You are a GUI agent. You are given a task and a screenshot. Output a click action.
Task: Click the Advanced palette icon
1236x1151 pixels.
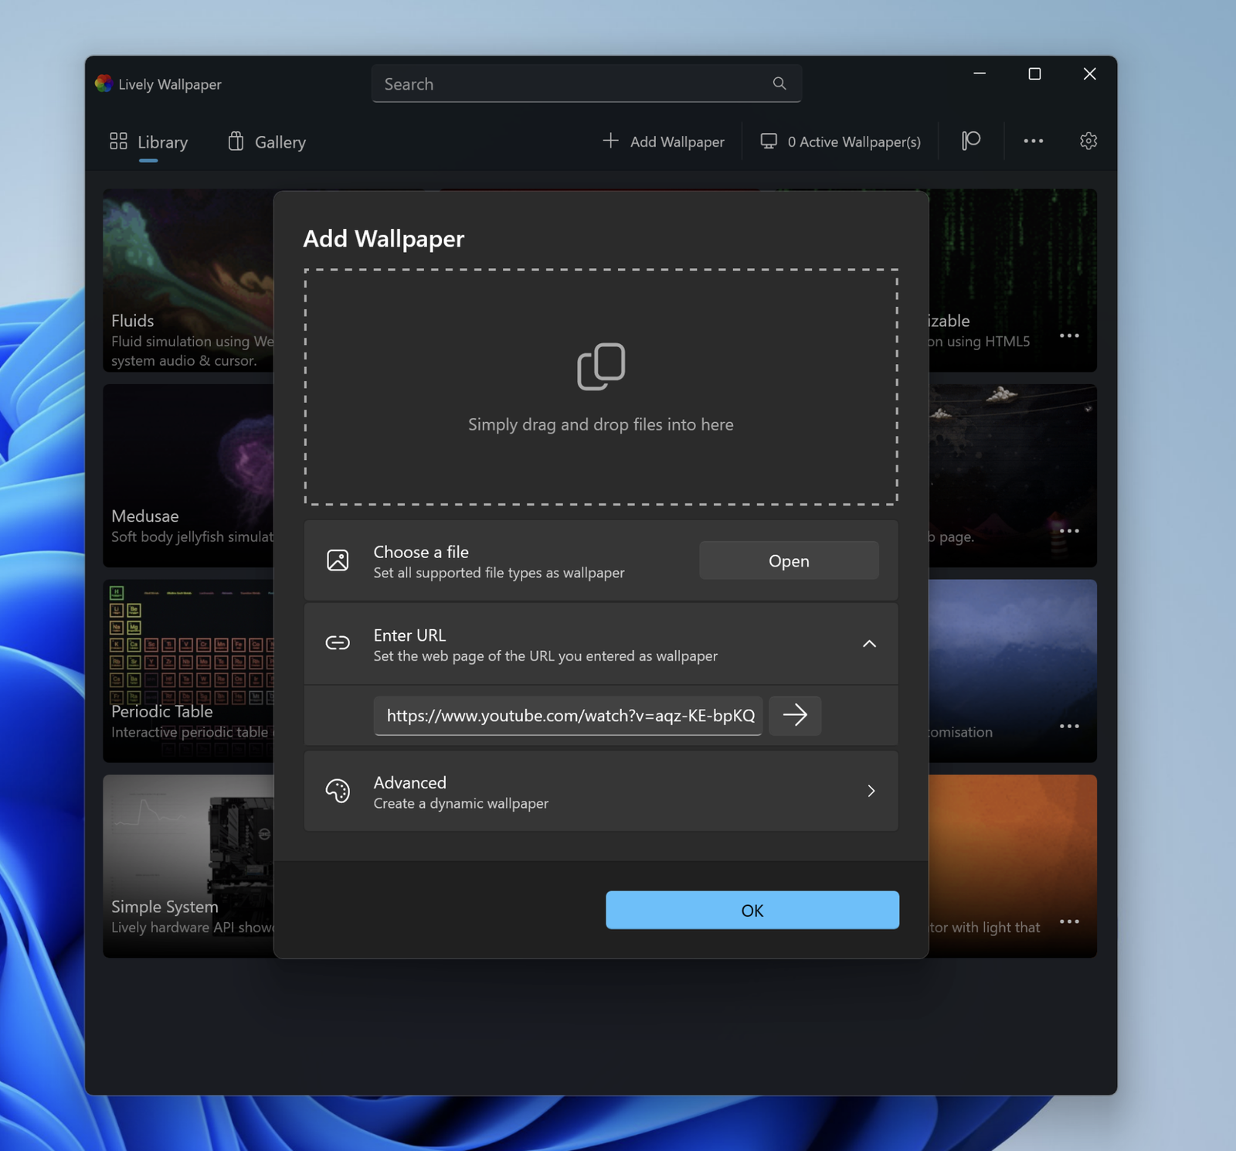(338, 791)
